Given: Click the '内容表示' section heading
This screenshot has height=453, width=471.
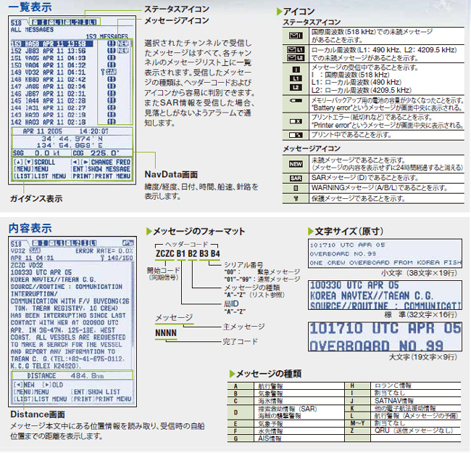Looking at the screenshot, I should [x=30, y=228].
